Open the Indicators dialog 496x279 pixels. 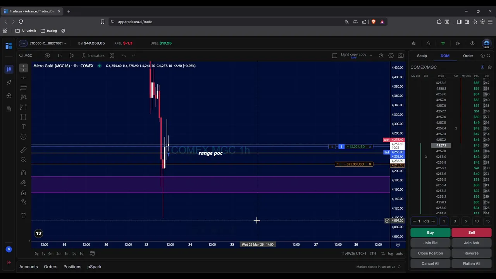pos(93,56)
